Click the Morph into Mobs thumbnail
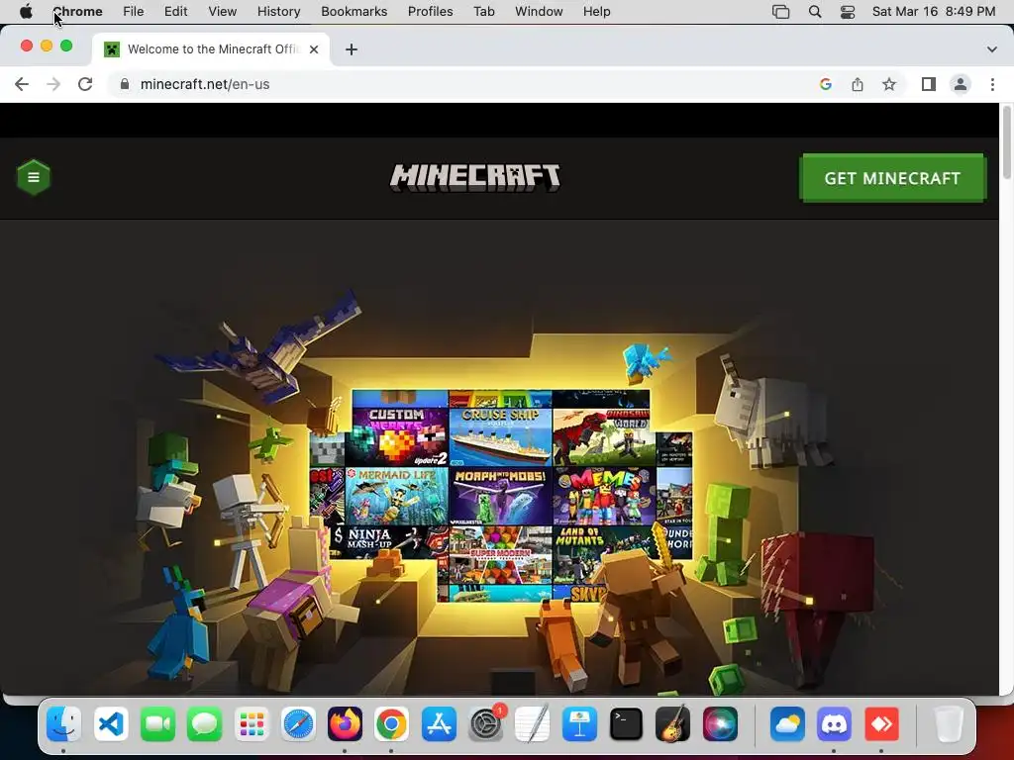 500,497
